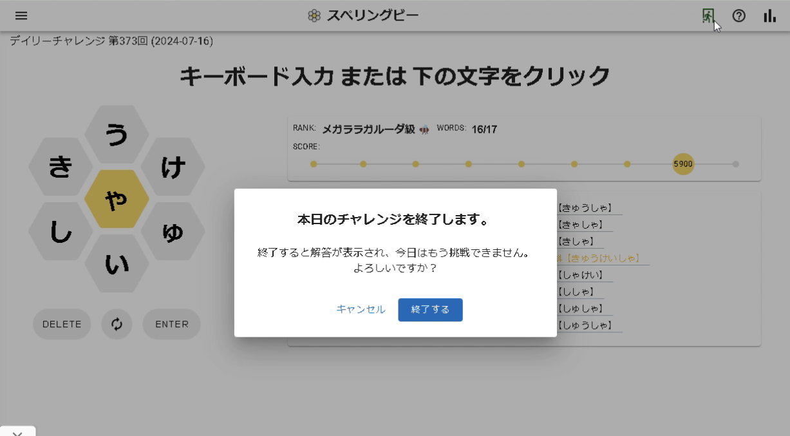Screen dimensions: 790x436
Task: Click the け hexagon letter
Action: pyautogui.click(x=173, y=167)
